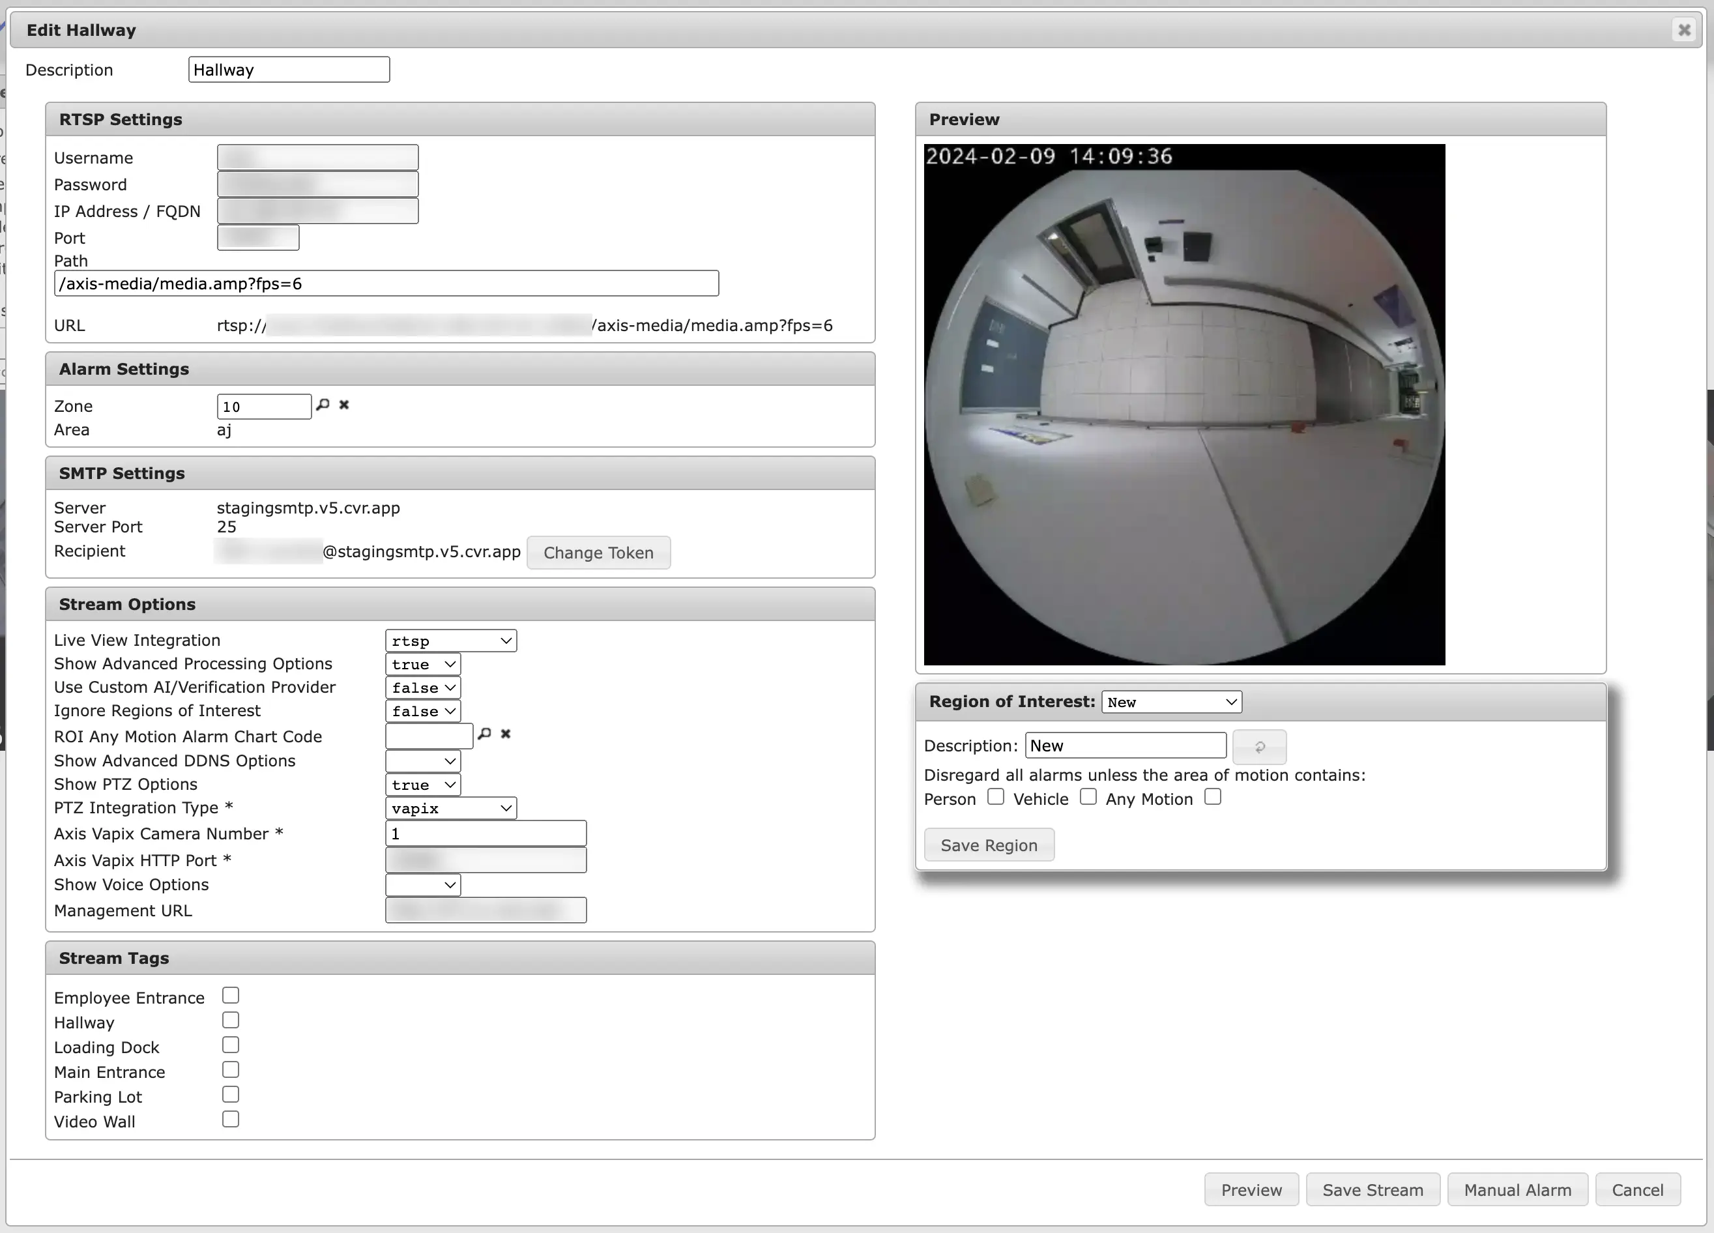Open the Zone lookup search icon
Screen dimensions: 1714x1233
323,405
